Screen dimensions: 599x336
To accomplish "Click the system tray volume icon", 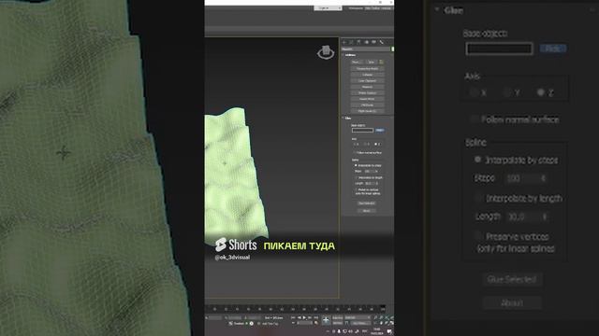I will [x=350, y=331].
